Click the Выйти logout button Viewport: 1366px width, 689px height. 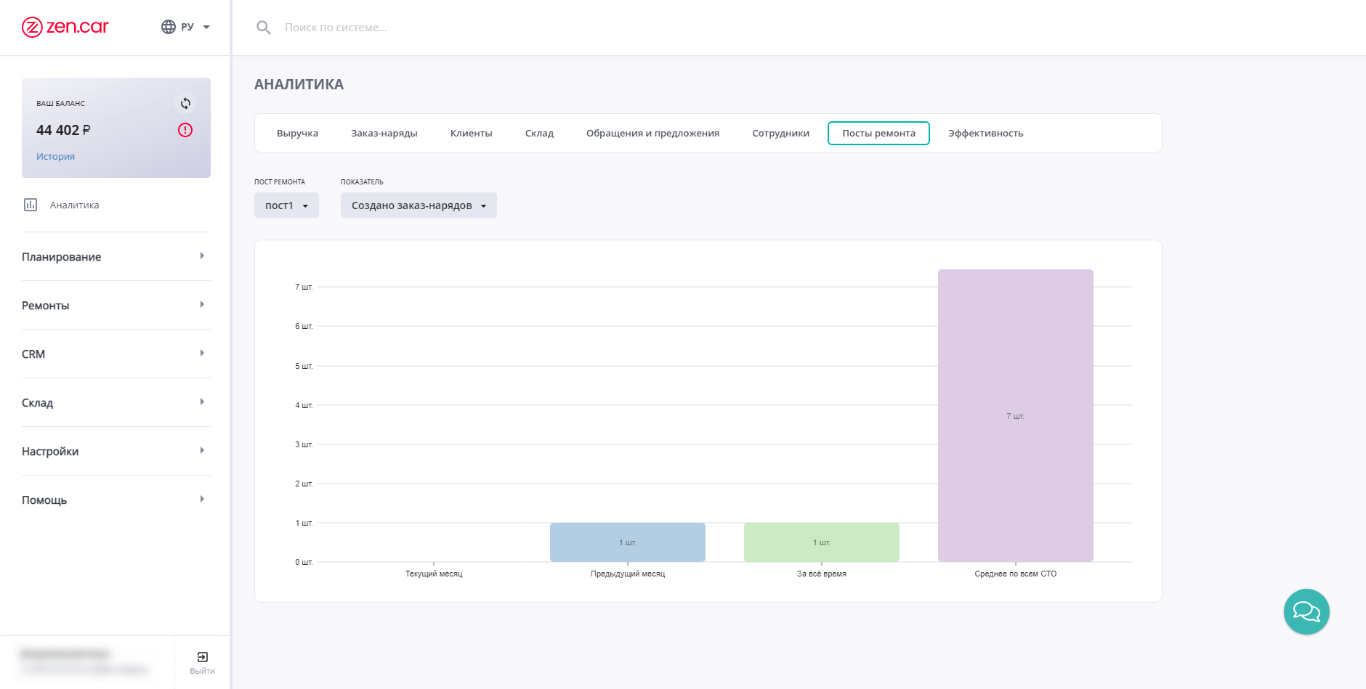click(202, 662)
